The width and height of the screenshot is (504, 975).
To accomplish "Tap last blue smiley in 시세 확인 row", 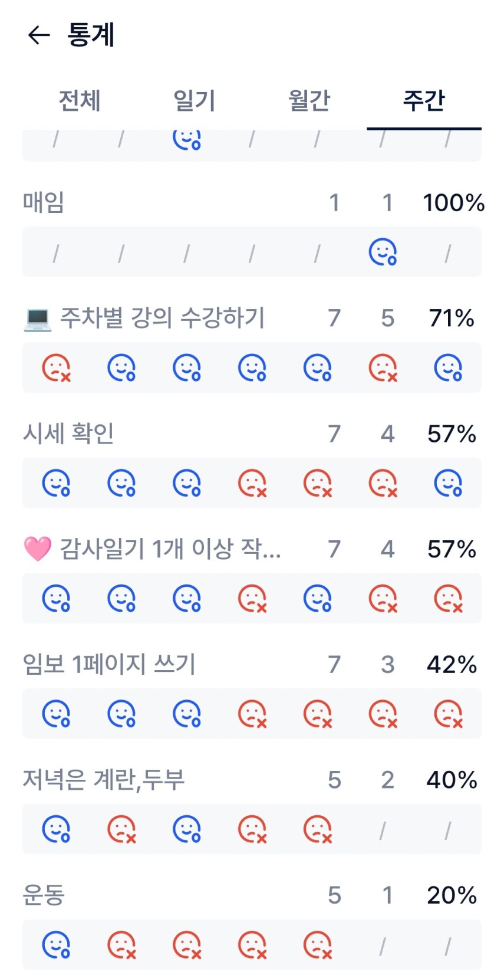I will pyautogui.click(x=448, y=484).
